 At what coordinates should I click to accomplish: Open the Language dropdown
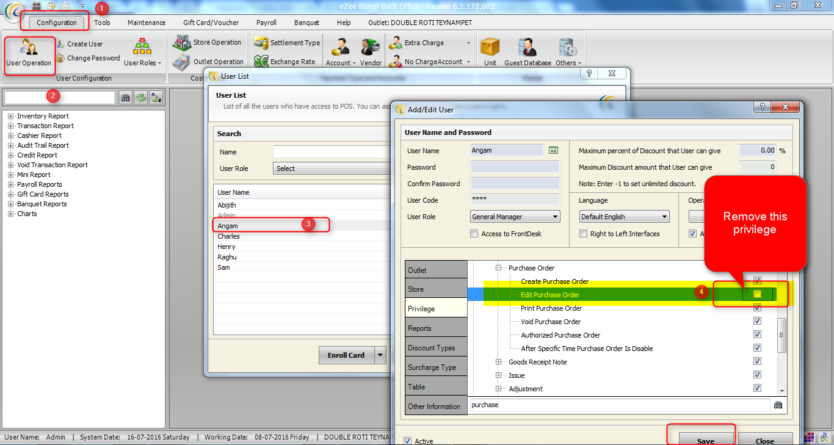[625, 217]
